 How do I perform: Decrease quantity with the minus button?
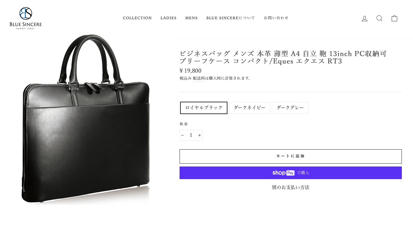(x=182, y=135)
